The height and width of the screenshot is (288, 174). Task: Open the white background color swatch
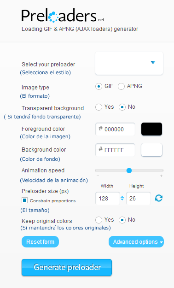click(x=151, y=150)
